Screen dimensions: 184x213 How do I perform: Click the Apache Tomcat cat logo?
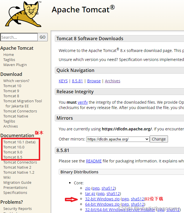23,14
